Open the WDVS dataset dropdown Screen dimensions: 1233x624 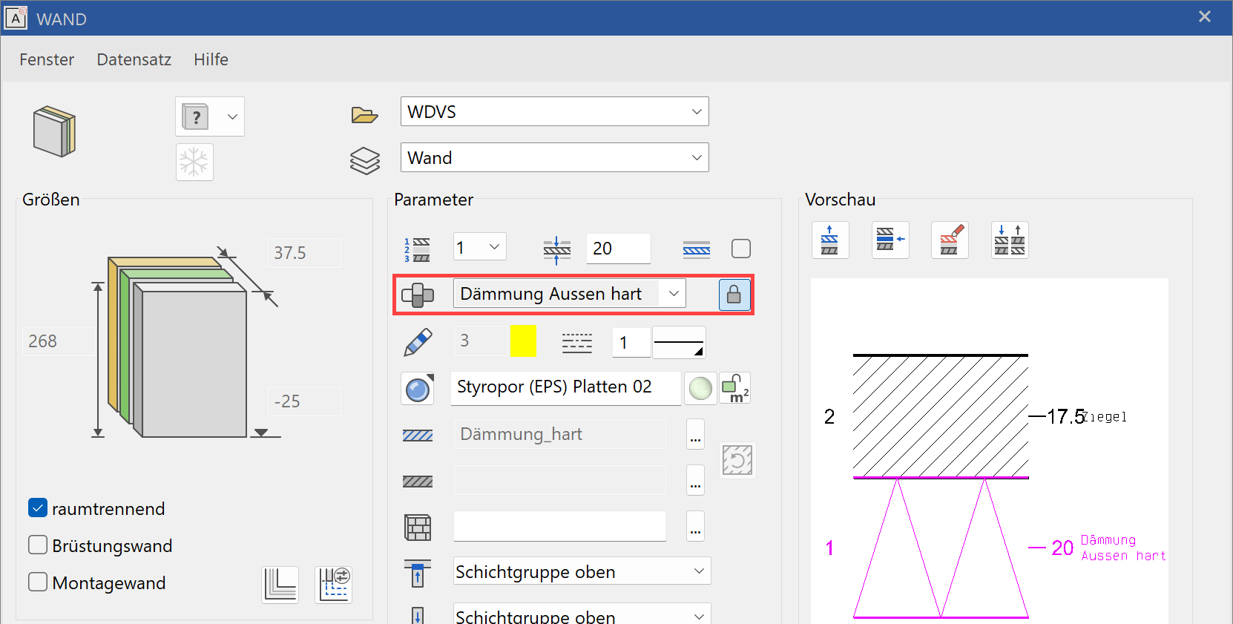696,112
